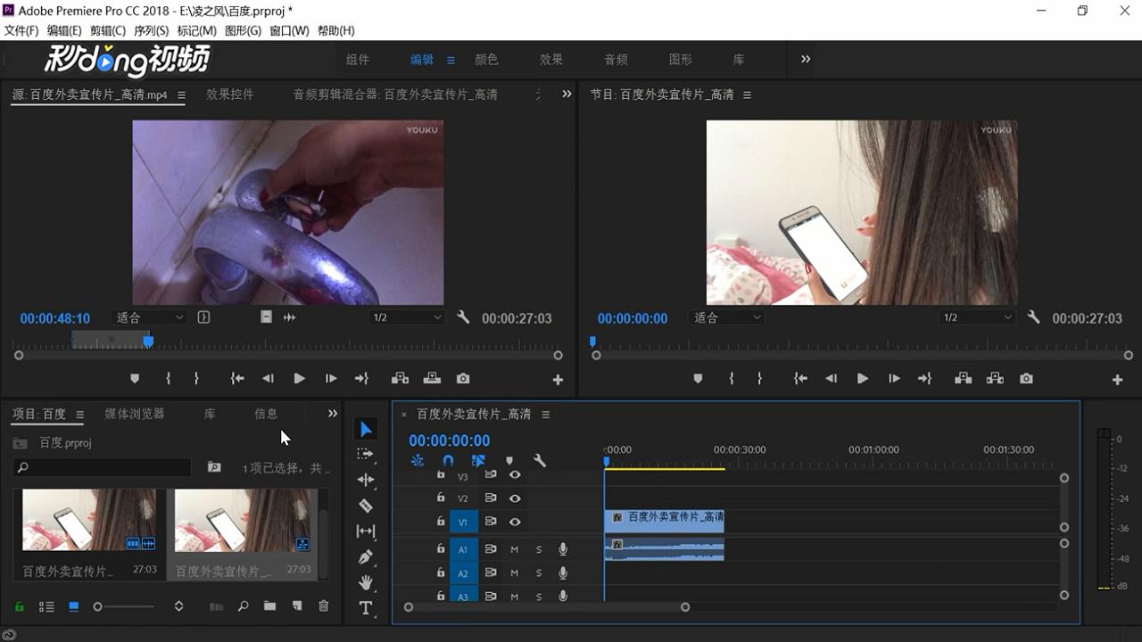
Task: Click timeline horizontal zoom scrollbar
Action: pos(547,607)
